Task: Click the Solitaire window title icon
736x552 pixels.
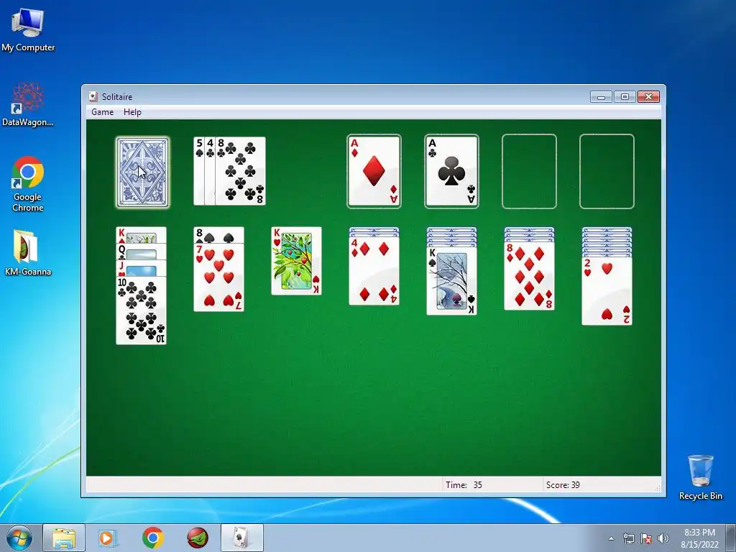Action: 93,97
